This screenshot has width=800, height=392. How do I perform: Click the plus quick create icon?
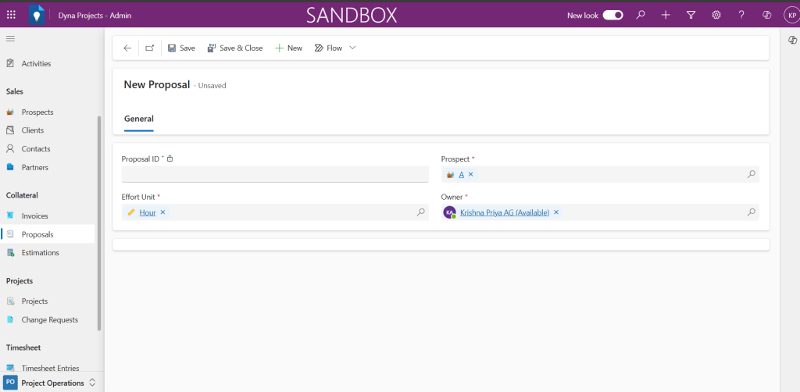[666, 15]
